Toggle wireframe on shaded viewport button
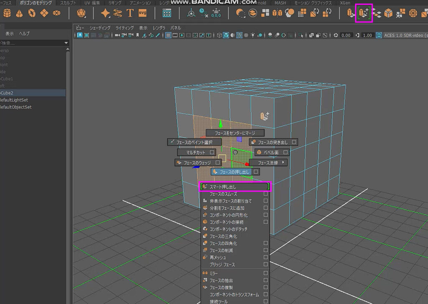The height and width of the screenshot is (304, 428). click(x=239, y=35)
